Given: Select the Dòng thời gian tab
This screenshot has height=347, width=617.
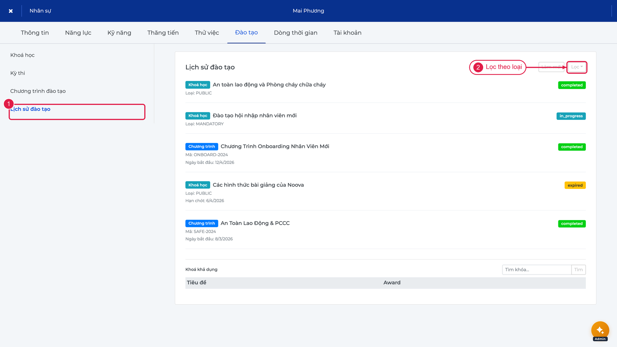Looking at the screenshot, I should pos(296,33).
